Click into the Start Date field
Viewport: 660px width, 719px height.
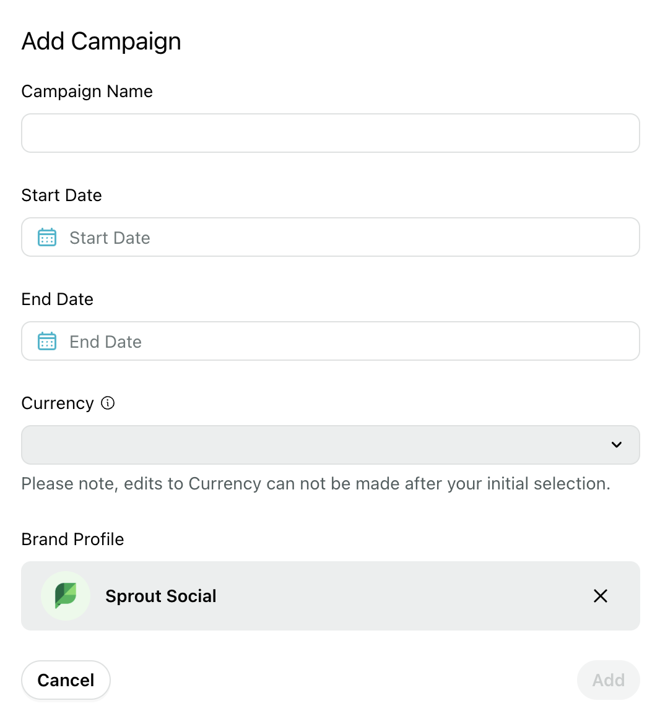(331, 237)
